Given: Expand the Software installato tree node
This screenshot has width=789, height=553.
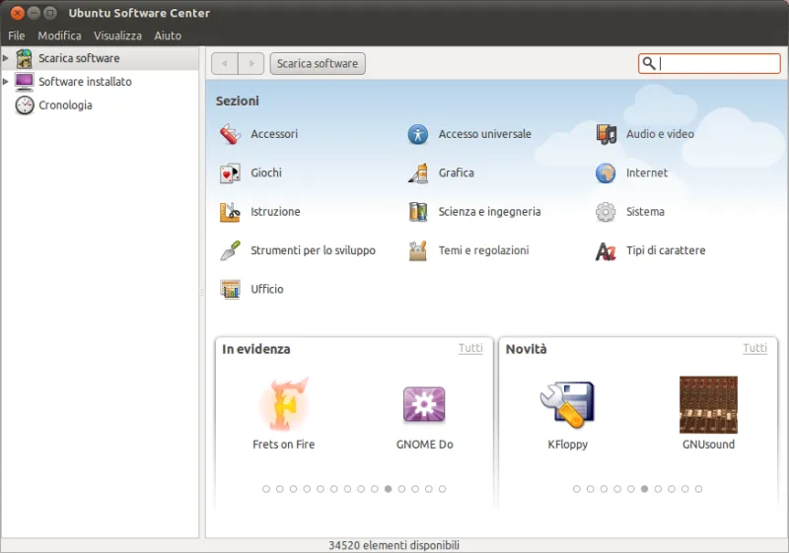Looking at the screenshot, I should (x=6, y=82).
